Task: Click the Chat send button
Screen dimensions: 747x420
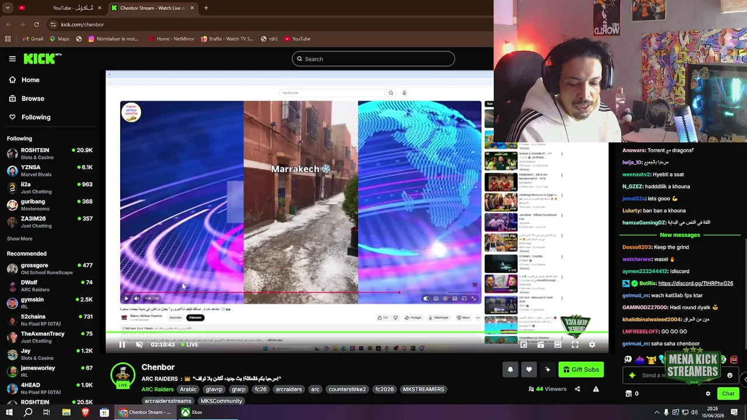Action: (728, 394)
